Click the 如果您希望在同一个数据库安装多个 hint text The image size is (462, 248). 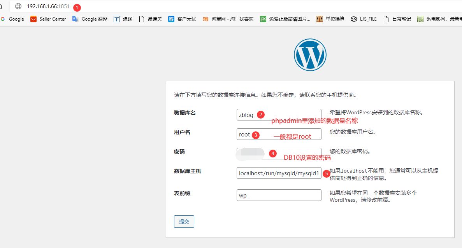(x=373, y=196)
